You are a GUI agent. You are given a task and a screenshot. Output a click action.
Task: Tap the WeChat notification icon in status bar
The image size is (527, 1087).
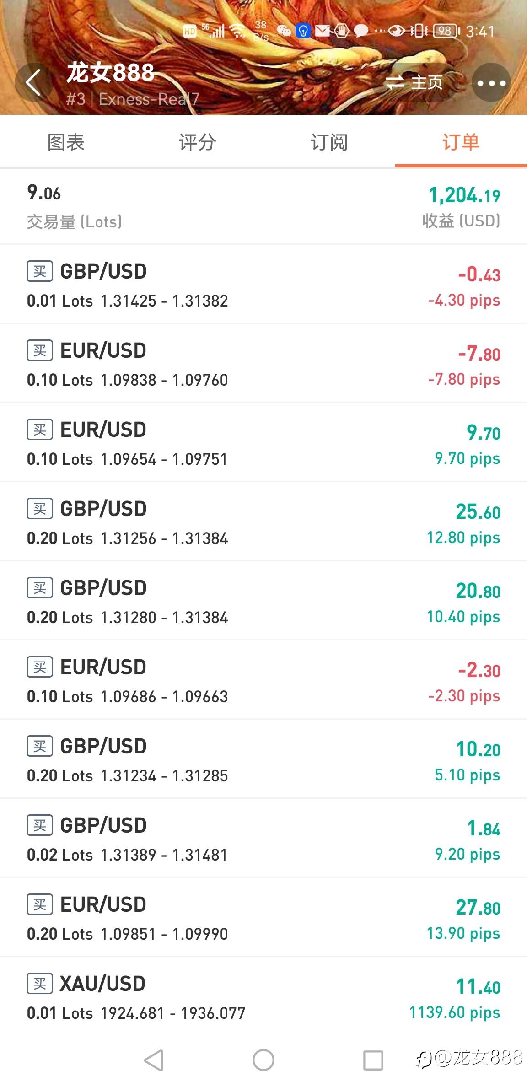click(284, 31)
